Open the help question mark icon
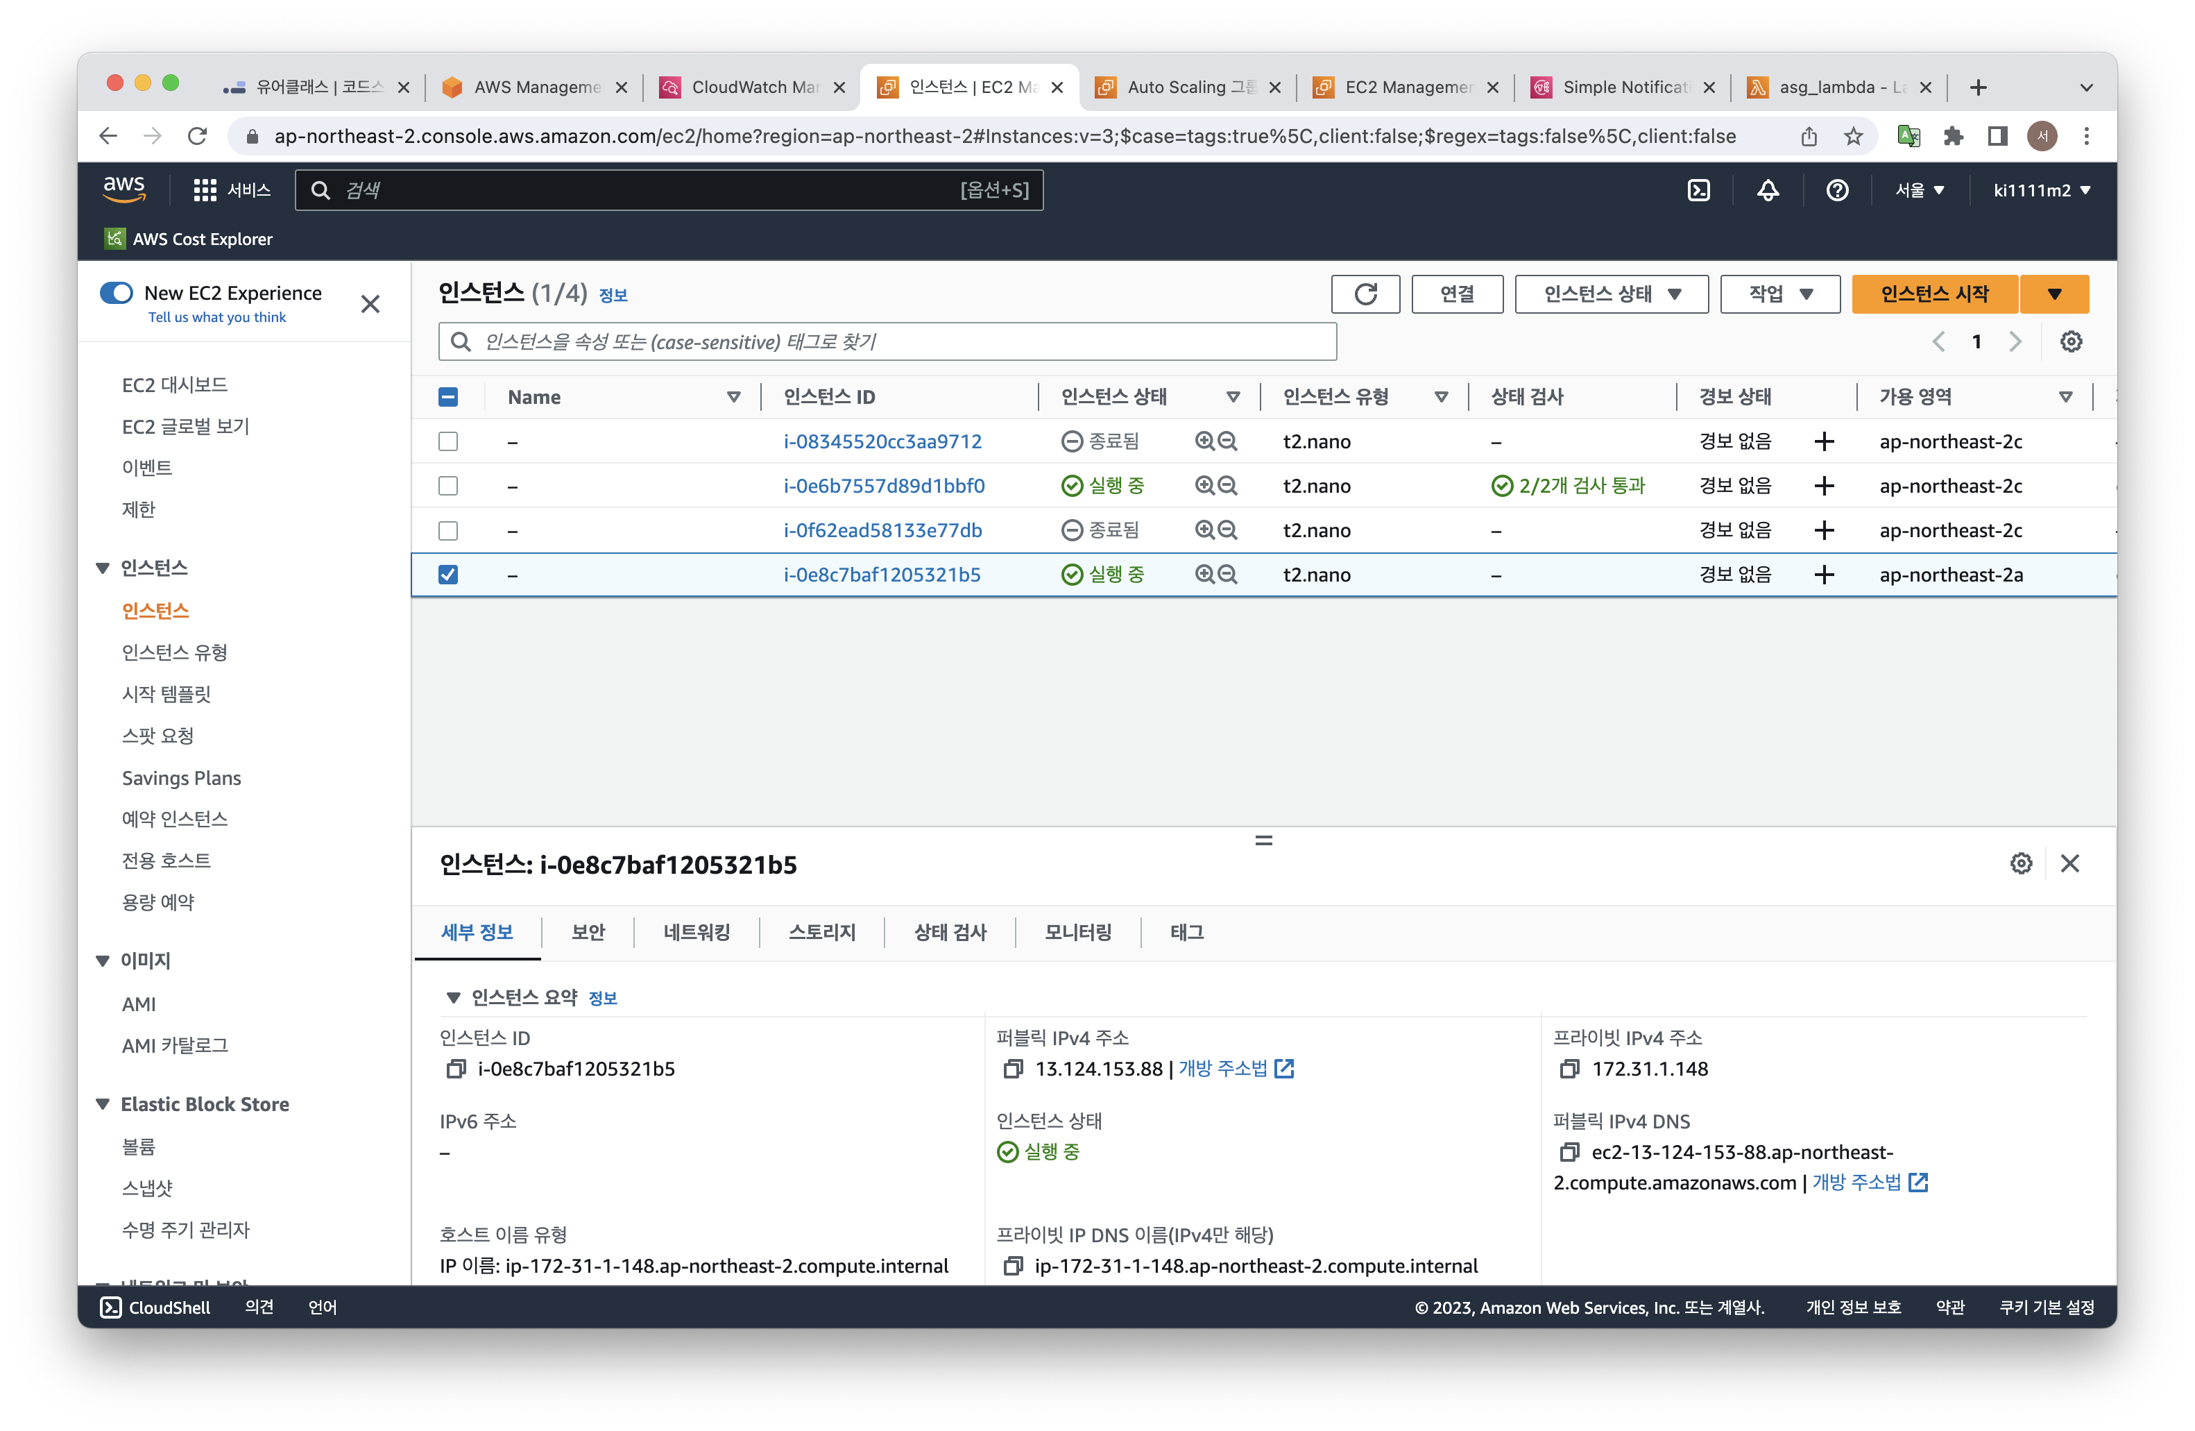This screenshot has height=1431, width=2195. tap(1836, 190)
